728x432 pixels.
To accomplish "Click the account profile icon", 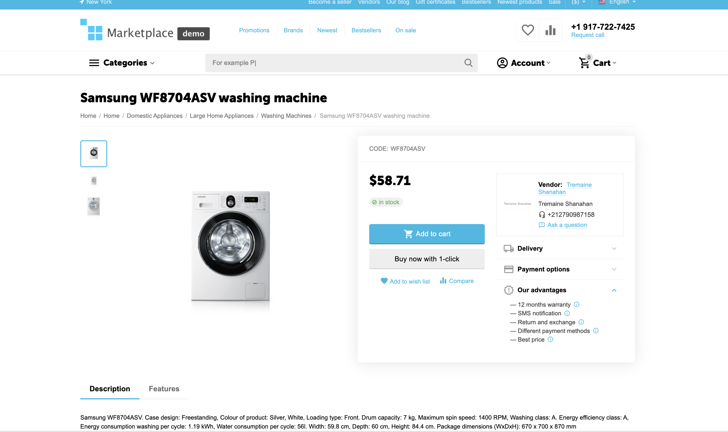I will [502, 63].
